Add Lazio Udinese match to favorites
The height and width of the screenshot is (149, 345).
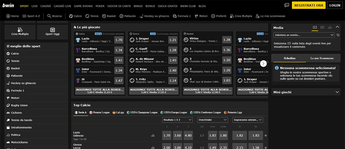click(x=266, y=135)
